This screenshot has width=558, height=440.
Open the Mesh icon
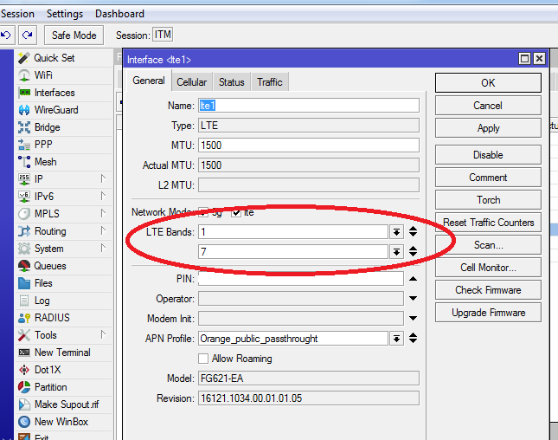click(x=24, y=162)
